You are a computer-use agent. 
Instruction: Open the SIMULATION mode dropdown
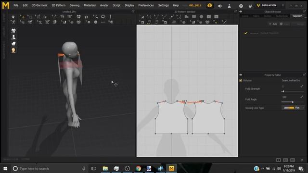[x=270, y=5]
